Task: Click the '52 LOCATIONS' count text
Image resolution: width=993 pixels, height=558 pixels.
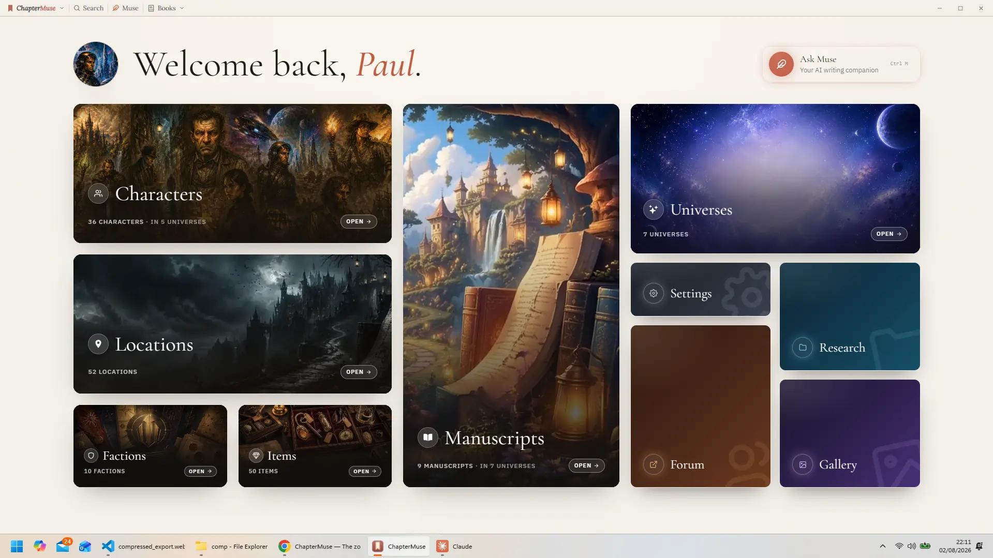Action: point(112,372)
